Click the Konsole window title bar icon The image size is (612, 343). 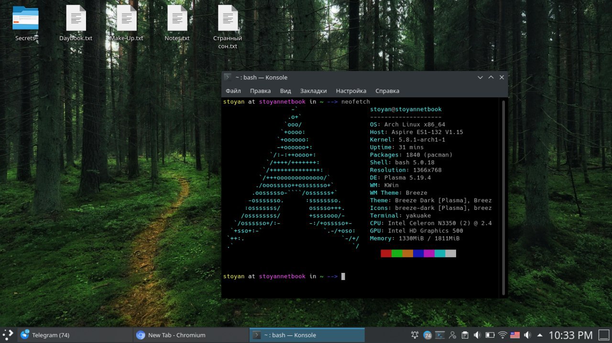point(228,77)
